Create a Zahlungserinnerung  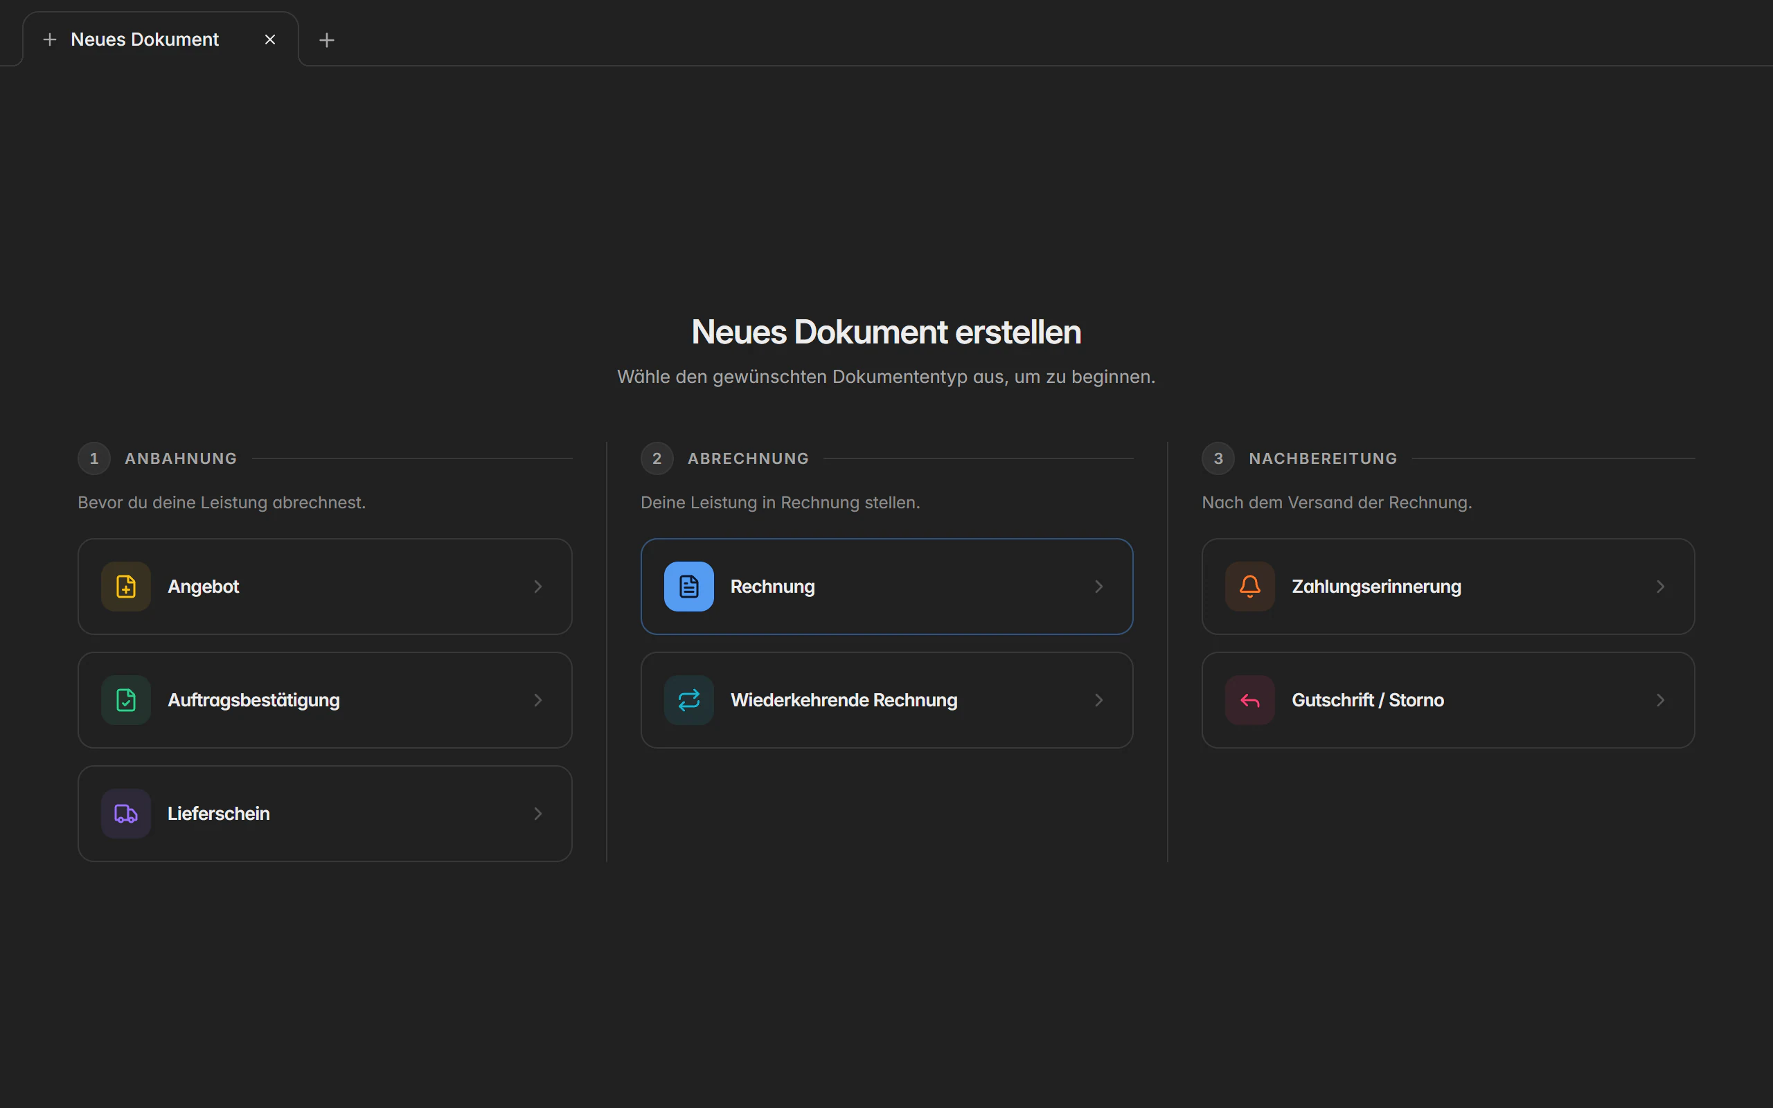click(x=1447, y=587)
